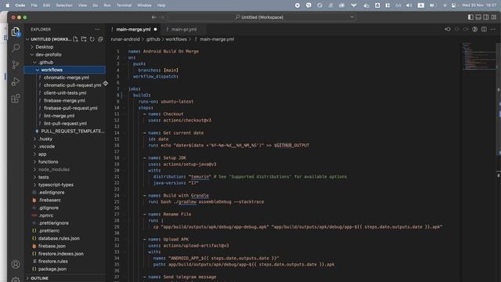Create a new file in workspace

click(x=75, y=39)
